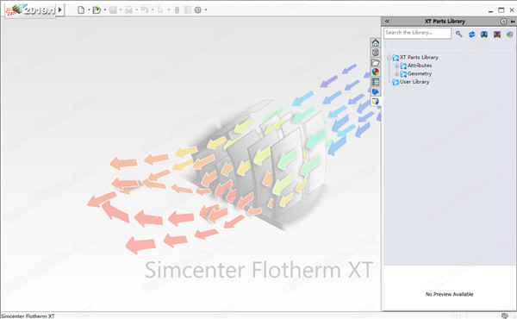Open the dropdown arrow next to Undo
Image resolution: width=517 pixels, height=319 pixels.
tap(153, 9)
